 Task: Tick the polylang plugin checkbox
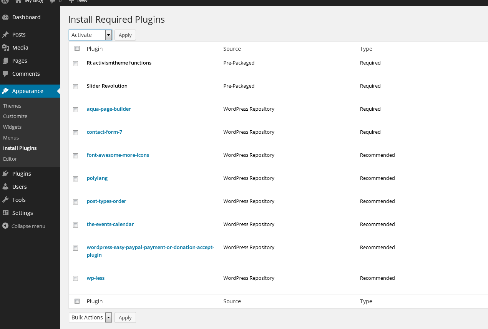[x=76, y=179]
